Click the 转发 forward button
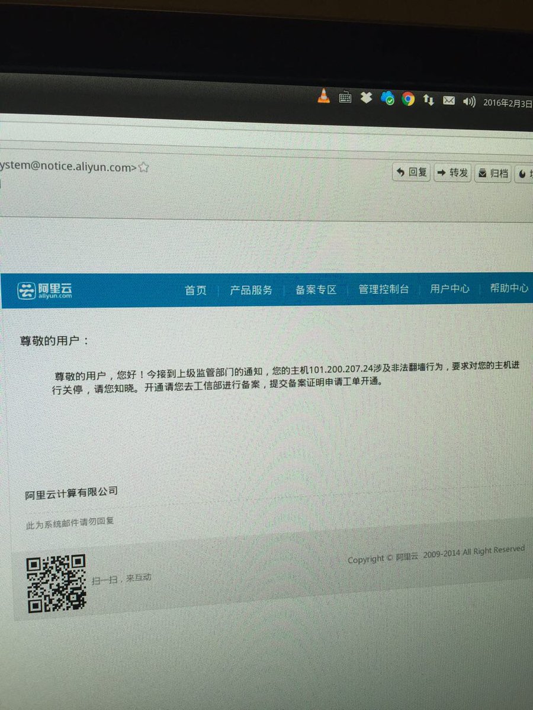The width and height of the screenshot is (533, 710). tap(452, 173)
